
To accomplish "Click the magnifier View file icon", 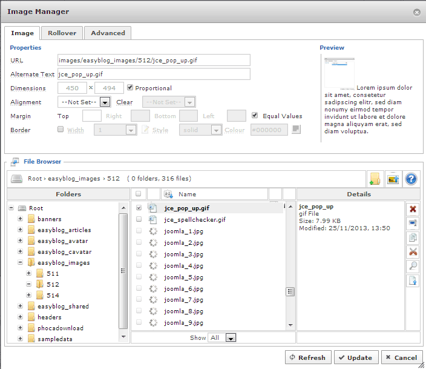I will [413, 266].
